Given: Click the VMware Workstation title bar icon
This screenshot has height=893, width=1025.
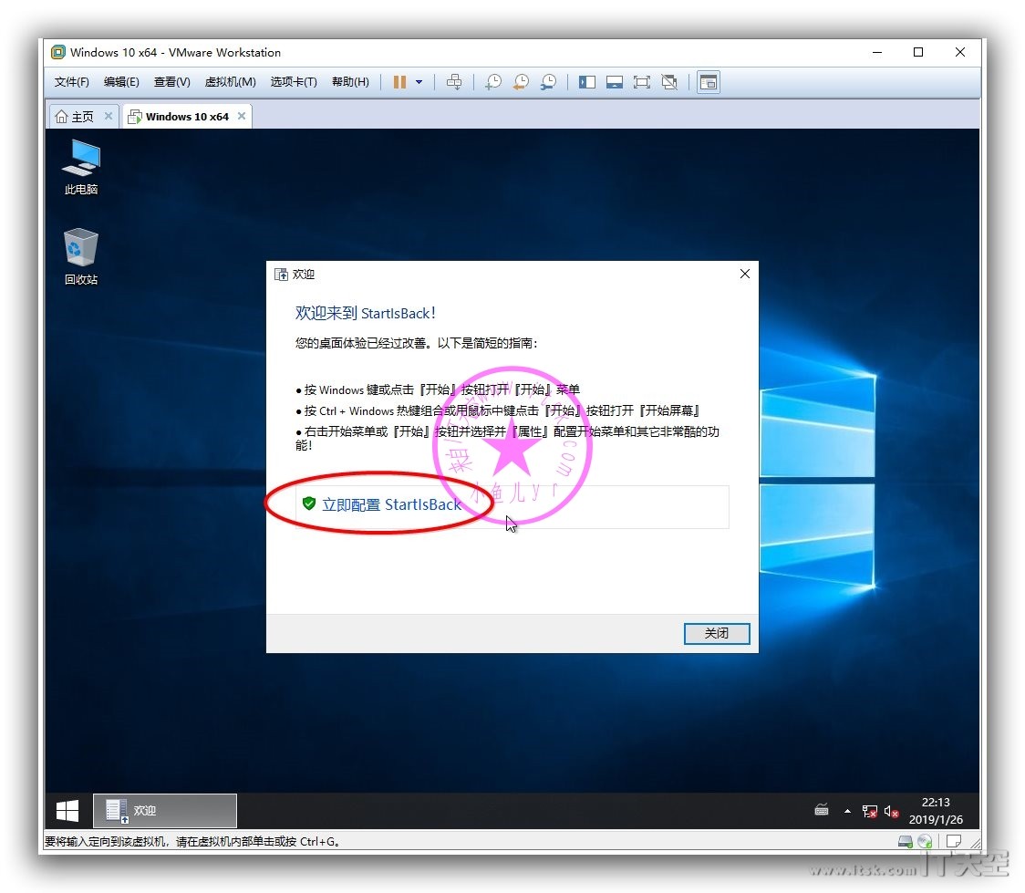Looking at the screenshot, I should tap(58, 52).
